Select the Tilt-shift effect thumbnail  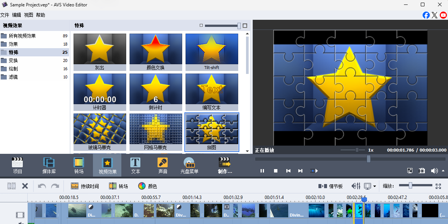click(212, 52)
